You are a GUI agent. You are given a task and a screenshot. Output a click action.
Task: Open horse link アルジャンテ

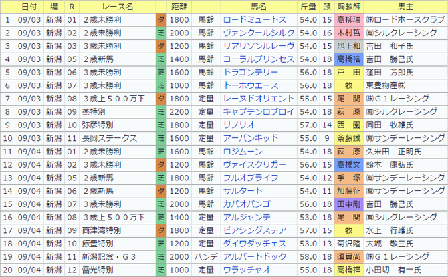pos(247,218)
